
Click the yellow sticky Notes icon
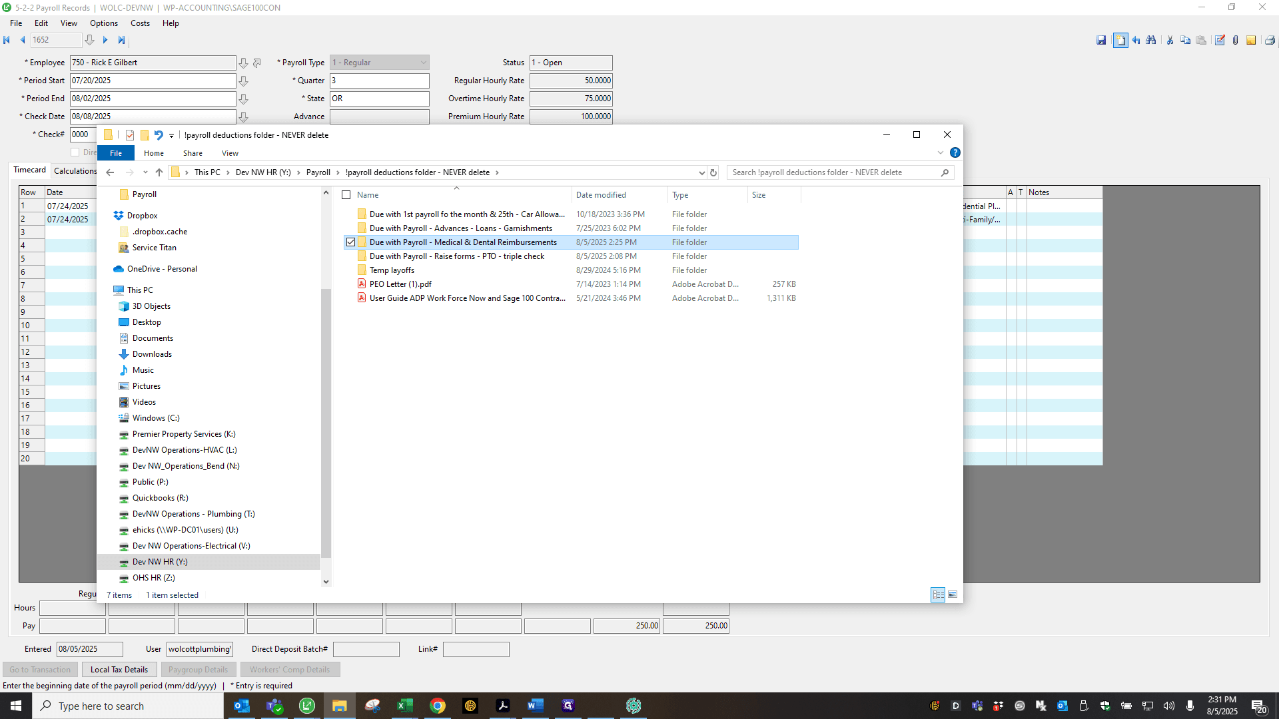1251,41
